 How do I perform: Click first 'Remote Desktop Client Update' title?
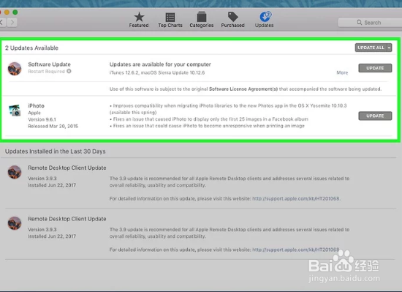(x=67, y=168)
